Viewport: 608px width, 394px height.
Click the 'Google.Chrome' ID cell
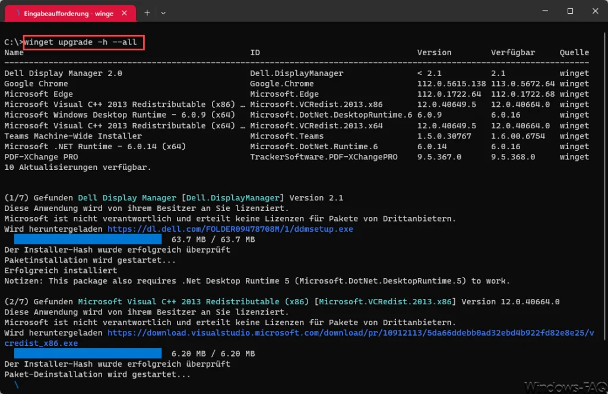click(282, 84)
